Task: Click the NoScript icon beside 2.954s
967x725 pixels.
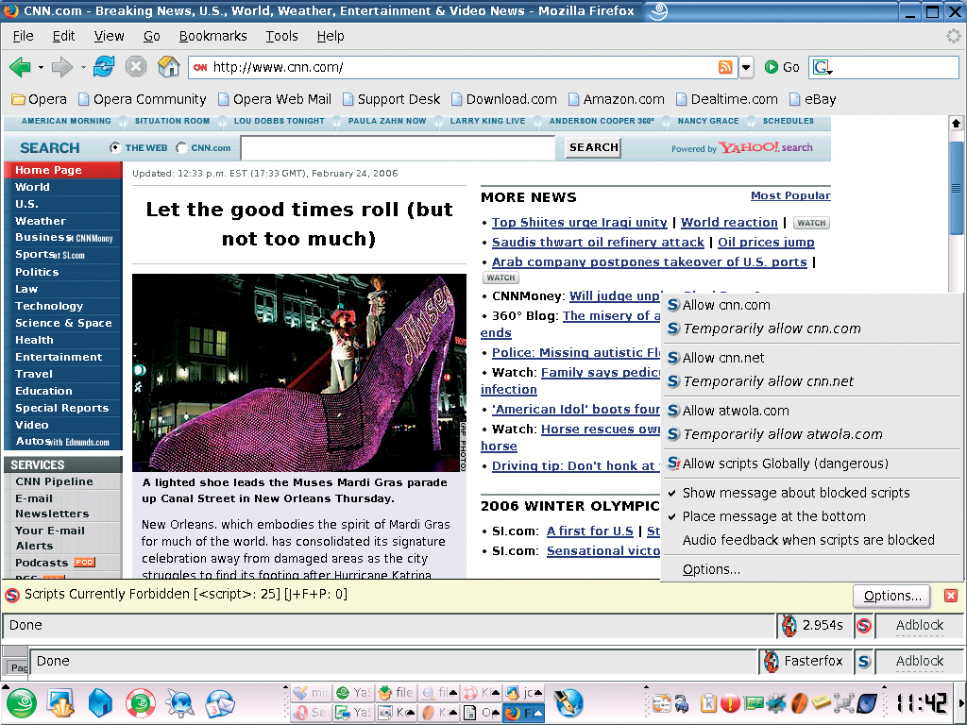Action: 864,626
